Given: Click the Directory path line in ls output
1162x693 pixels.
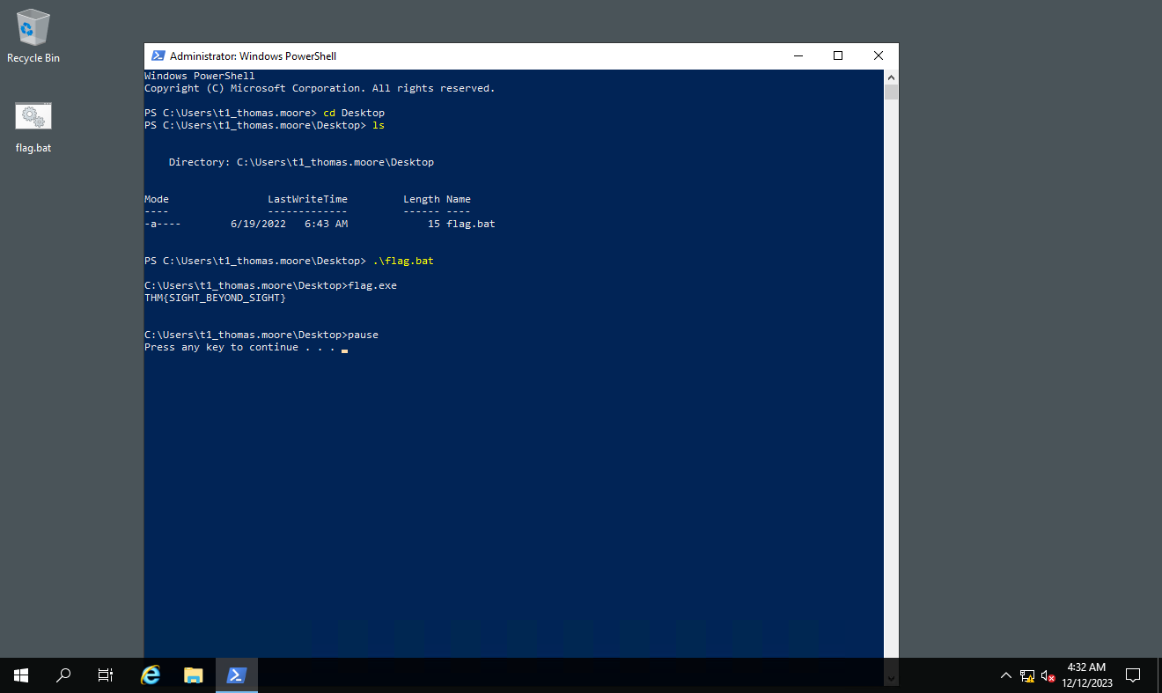Looking at the screenshot, I should [x=301, y=162].
